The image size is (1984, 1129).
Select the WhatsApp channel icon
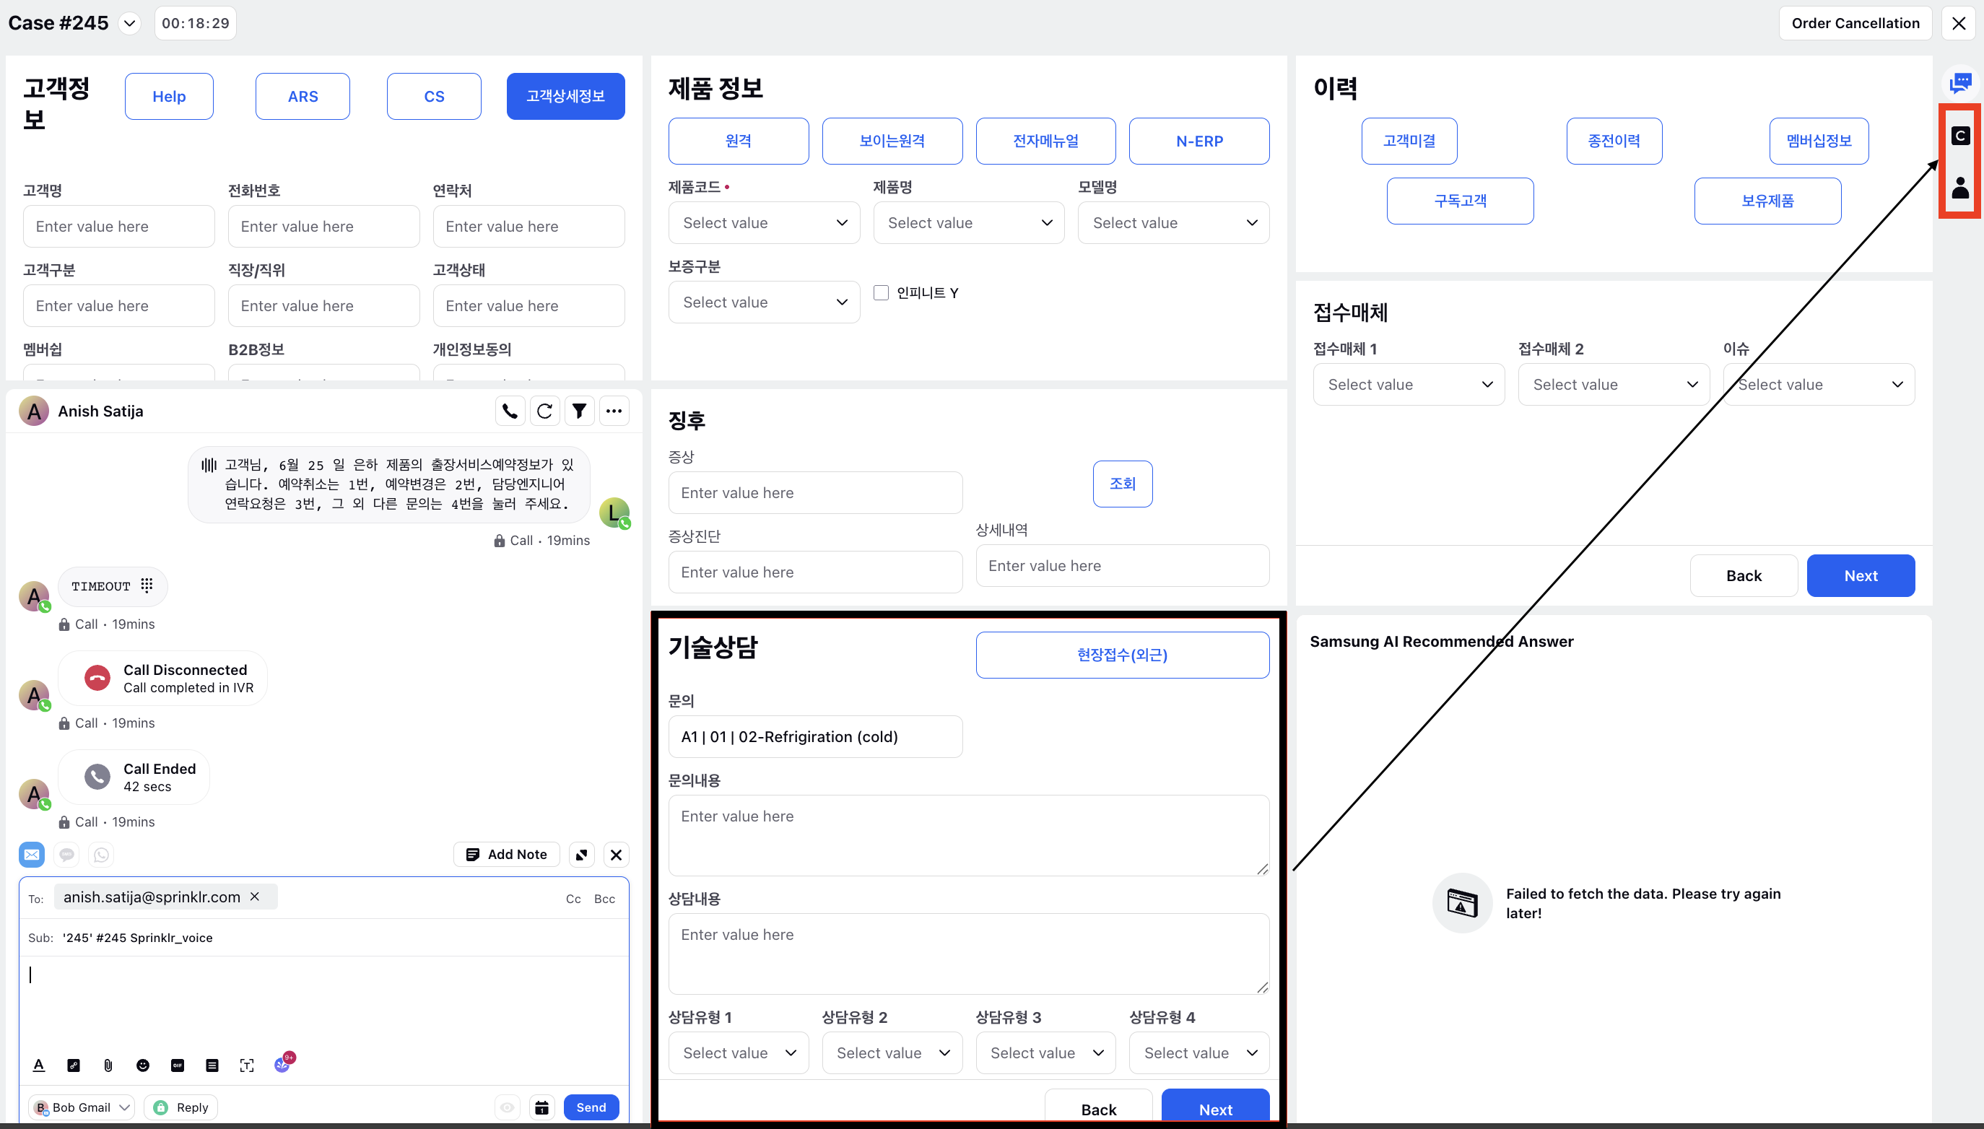coord(102,855)
